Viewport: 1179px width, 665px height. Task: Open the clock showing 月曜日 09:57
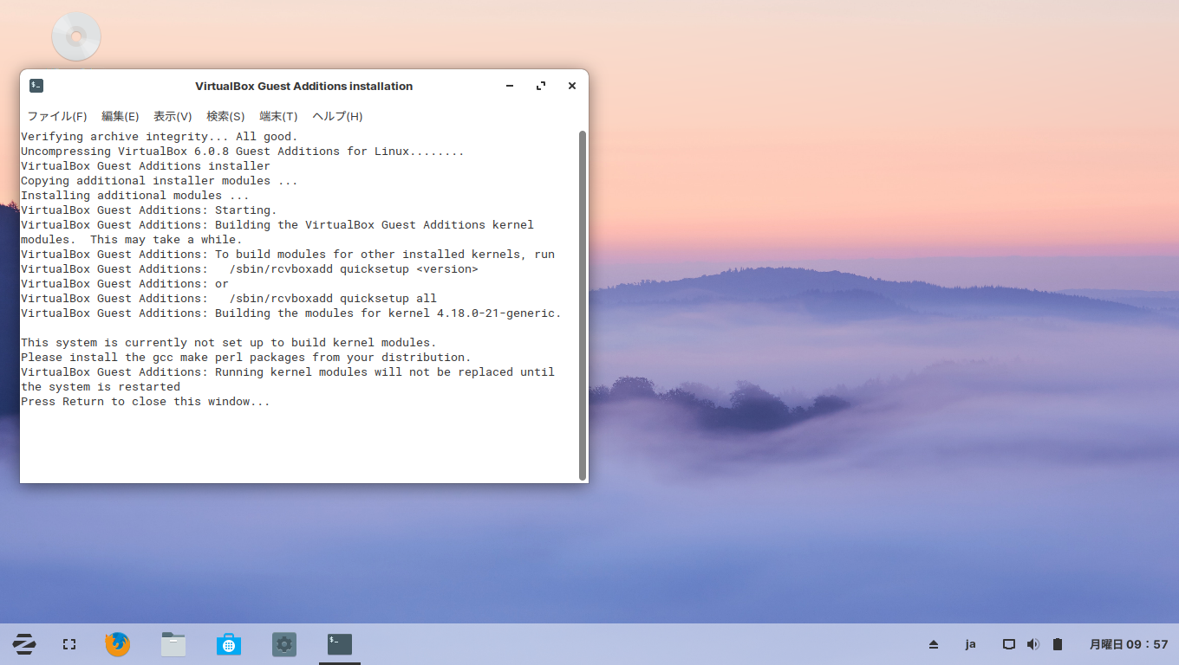(x=1129, y=644)
